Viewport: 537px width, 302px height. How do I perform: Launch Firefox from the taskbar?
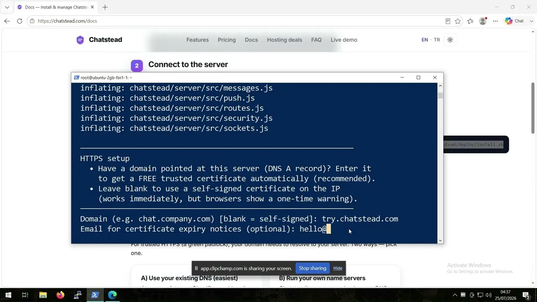tap(60, 295)
